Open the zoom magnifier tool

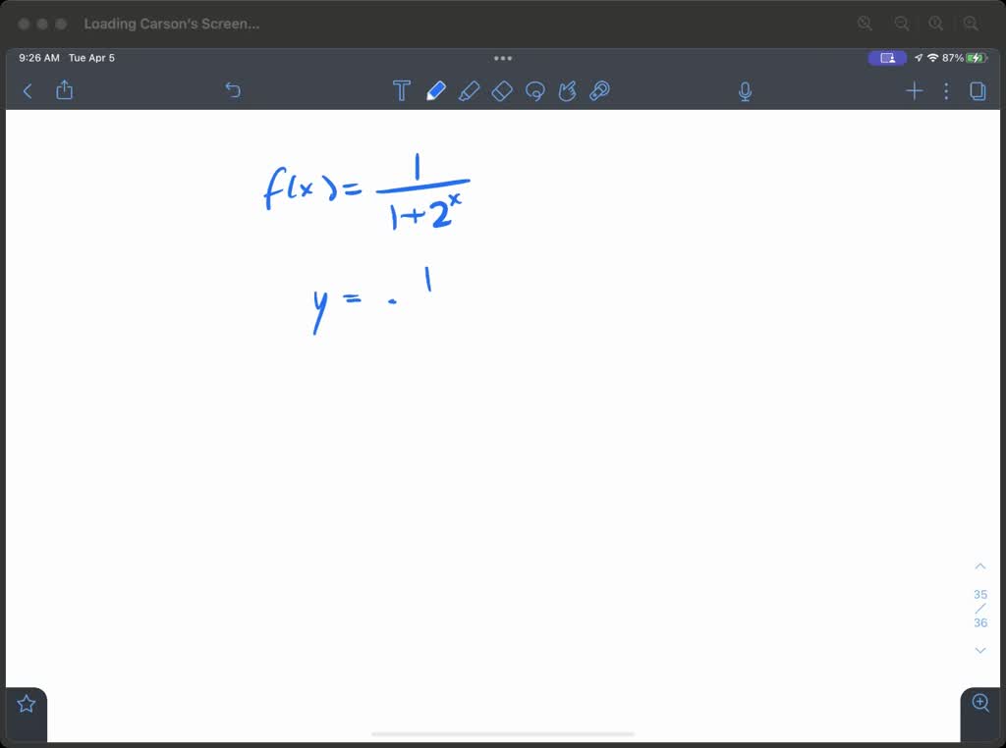point(980,703)
